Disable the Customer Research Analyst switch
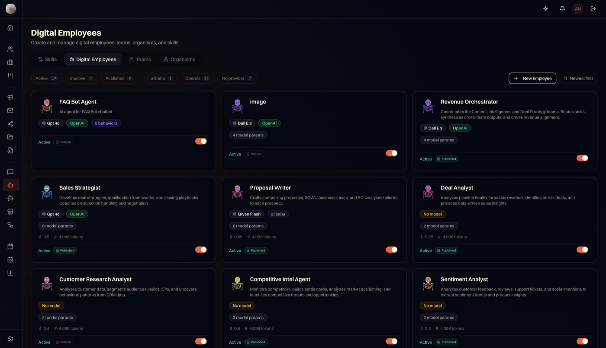This screenshot has width=606, height=348. (x=201, y=341)
